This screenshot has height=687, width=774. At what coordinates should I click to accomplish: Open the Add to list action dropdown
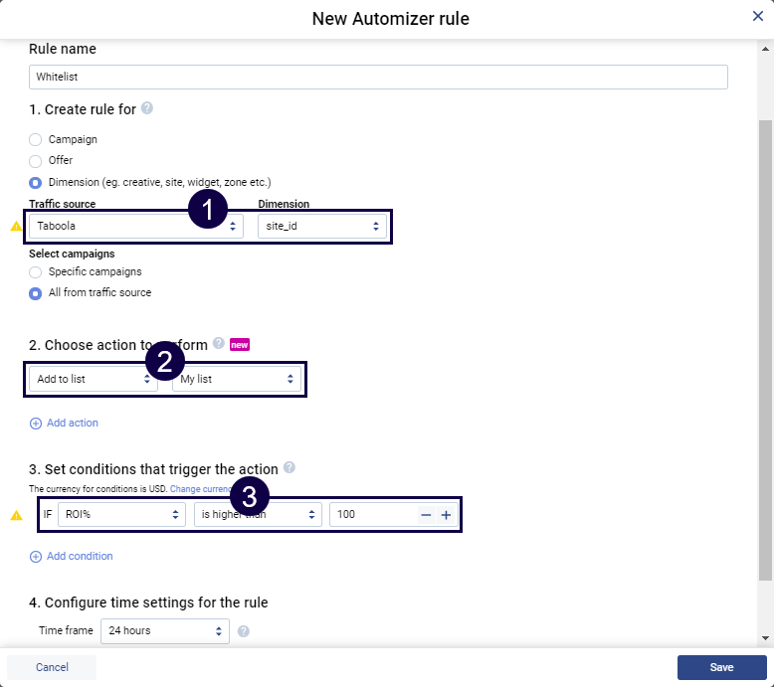(x=93, y=379)
